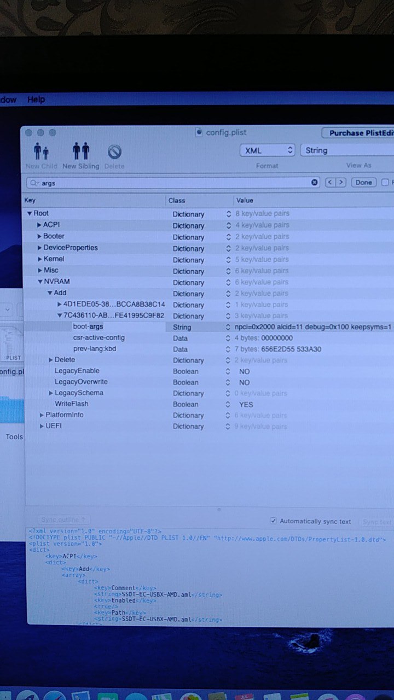Click the magnifier icon in search field
This screenshot has height=700, width=394.
pyautogui.click(x=34, y=183)
